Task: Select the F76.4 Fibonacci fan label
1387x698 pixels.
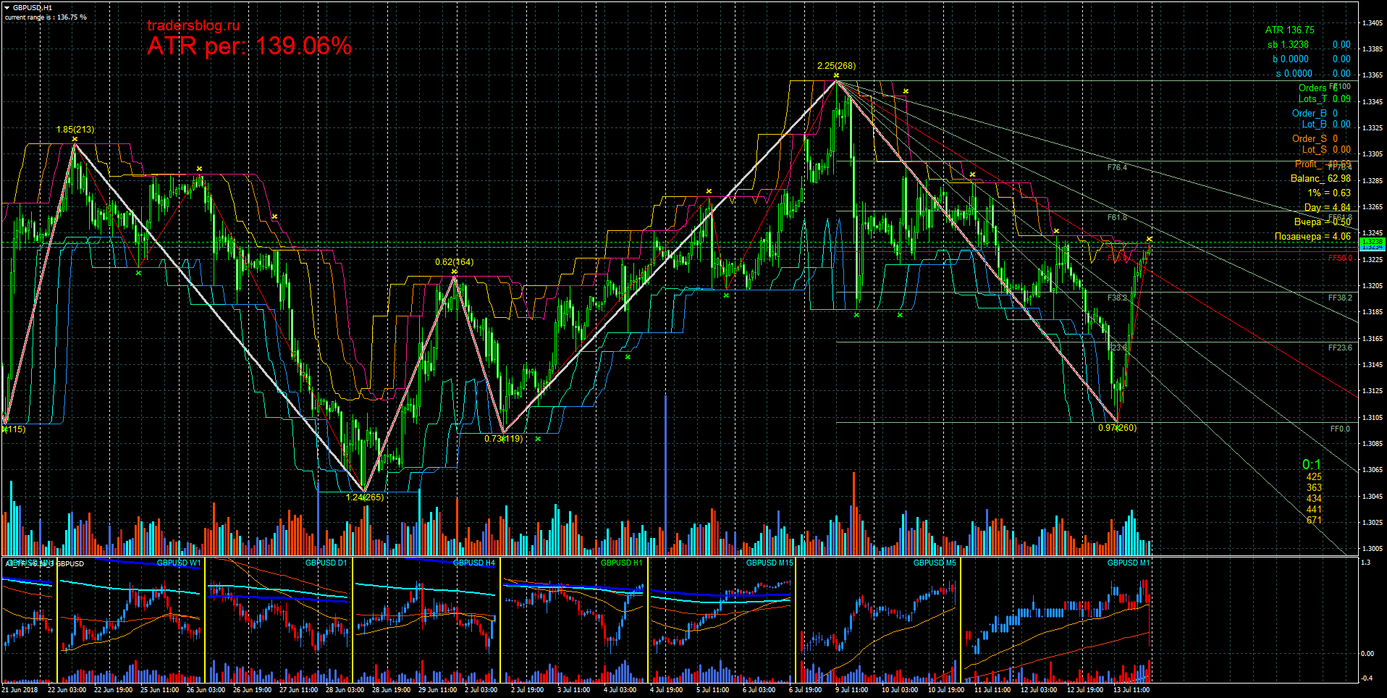Action: point(1117,167)
